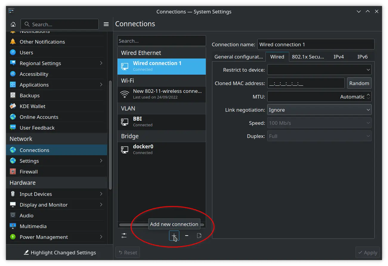Open the Speed dropdown showing 100 Mb/s
Image resolution: width=388 pixels, height=266 pixels.
[x=319, y=123]
